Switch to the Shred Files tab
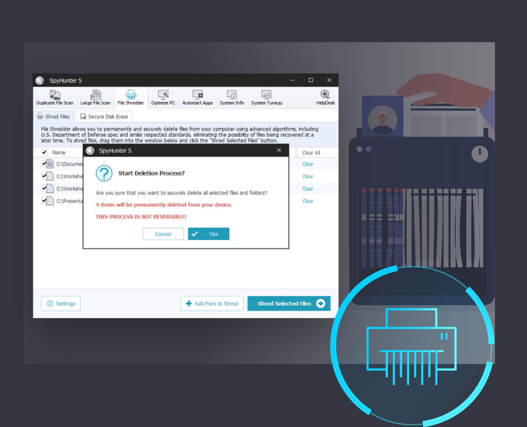This screenshot has height=427, width=527. coord(54,116)
